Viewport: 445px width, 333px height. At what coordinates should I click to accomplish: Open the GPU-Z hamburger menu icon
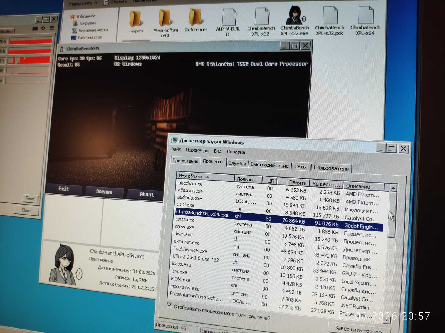[x=52, y=28]
